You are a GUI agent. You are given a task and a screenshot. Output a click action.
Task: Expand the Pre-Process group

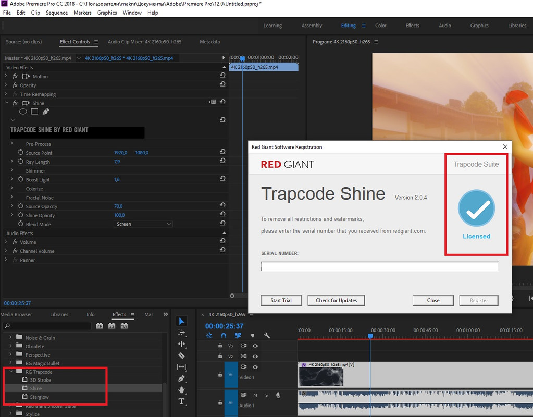pos(12,143)
